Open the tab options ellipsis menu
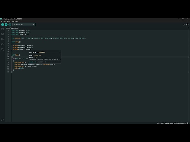190x142 pixels. coord(188,28)
